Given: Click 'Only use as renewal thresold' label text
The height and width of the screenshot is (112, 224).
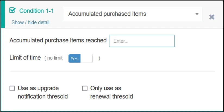Looking at the screenshot, I should [x=111, y=92].
